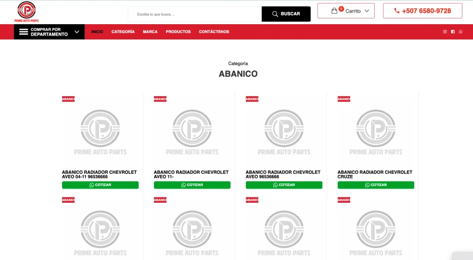Open PRODUCTOS menu item
Screen dimensions: 473x260
tap(178, 32)
